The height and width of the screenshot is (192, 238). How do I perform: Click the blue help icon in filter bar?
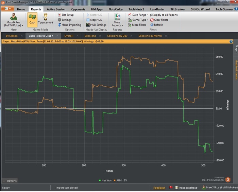point(231,41)
